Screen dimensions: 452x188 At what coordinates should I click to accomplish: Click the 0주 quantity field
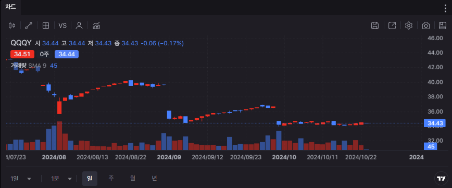tap(45, 54)
